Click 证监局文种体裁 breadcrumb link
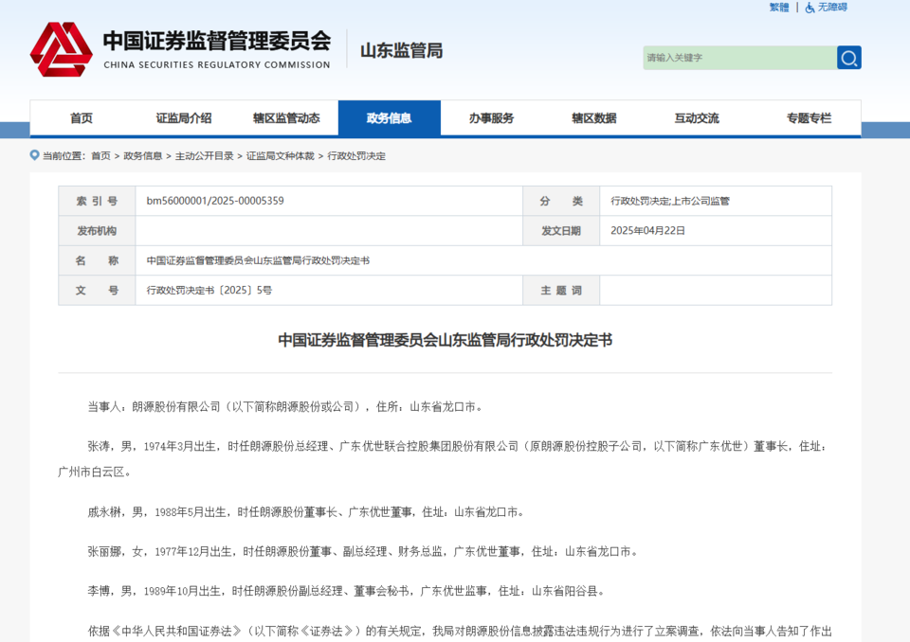Image resolution: width=910 pixels, height=642 pixels. 281,156
